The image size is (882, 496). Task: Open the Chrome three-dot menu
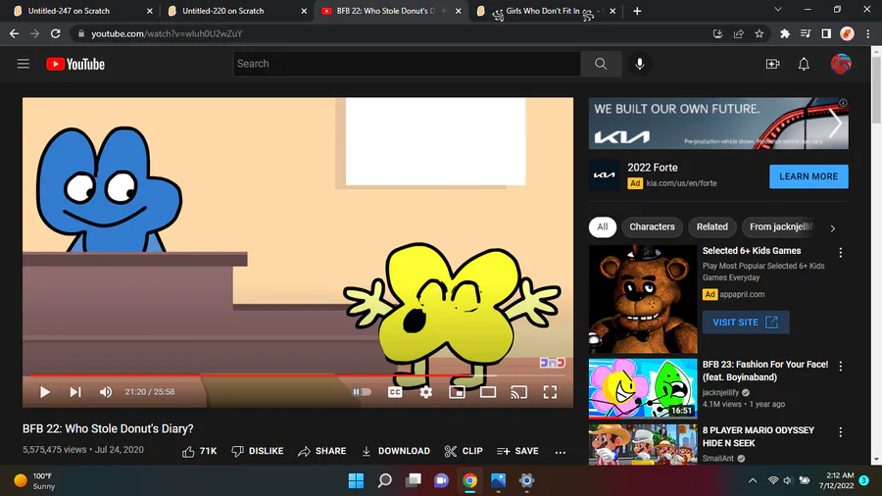tap(868, 33)
